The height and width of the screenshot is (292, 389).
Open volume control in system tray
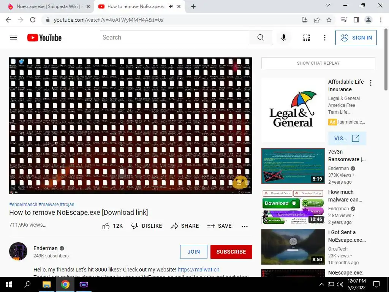click(340, 284)
